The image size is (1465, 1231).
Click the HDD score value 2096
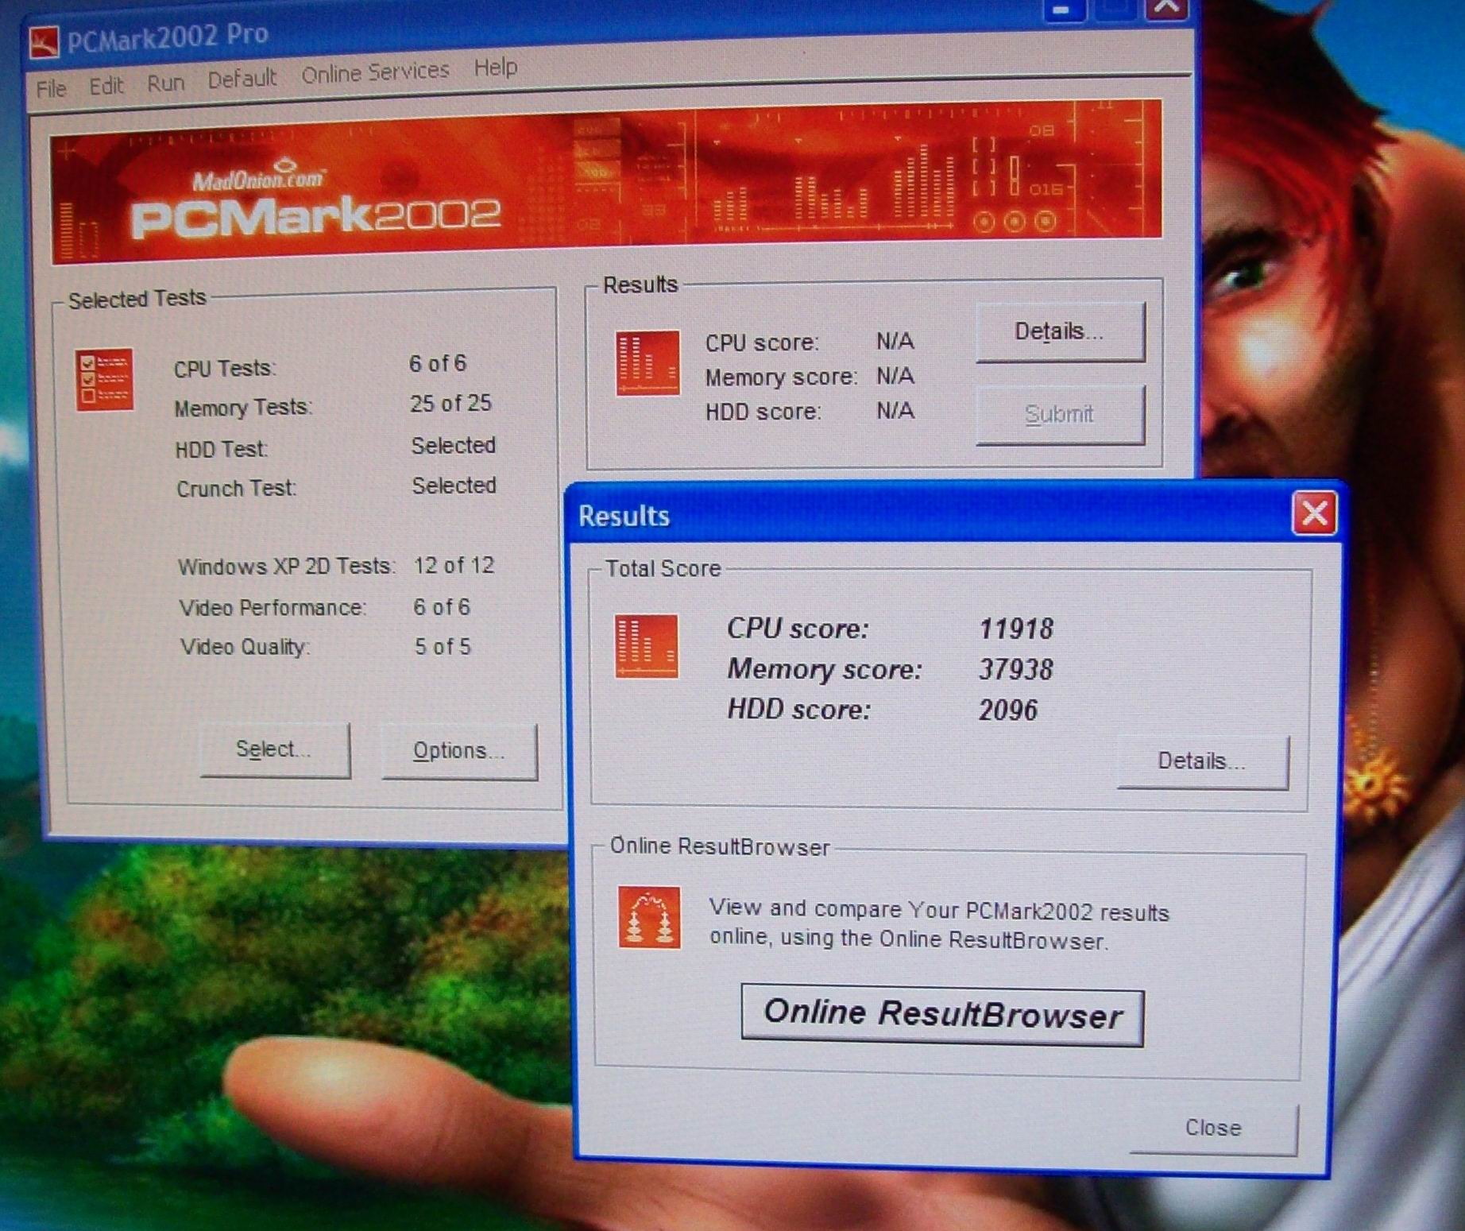(x=1008, y=710)
